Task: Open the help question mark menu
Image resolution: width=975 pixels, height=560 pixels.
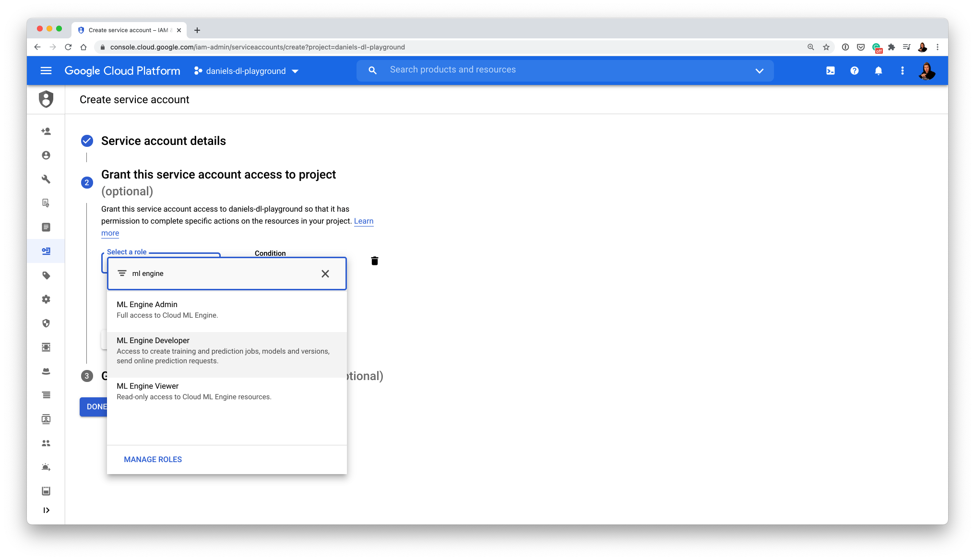Action: coord(854,71)
